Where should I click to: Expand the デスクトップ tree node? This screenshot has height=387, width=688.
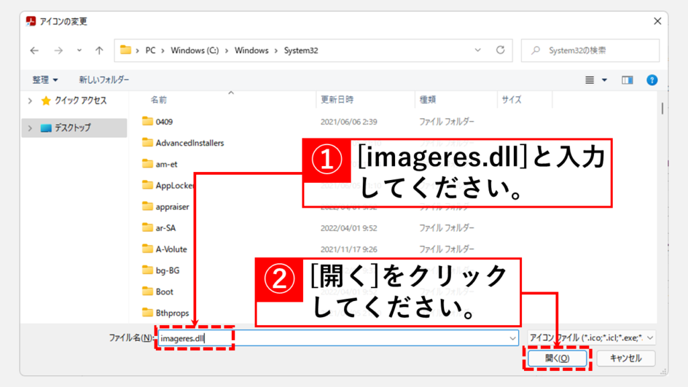coord(30,128)
